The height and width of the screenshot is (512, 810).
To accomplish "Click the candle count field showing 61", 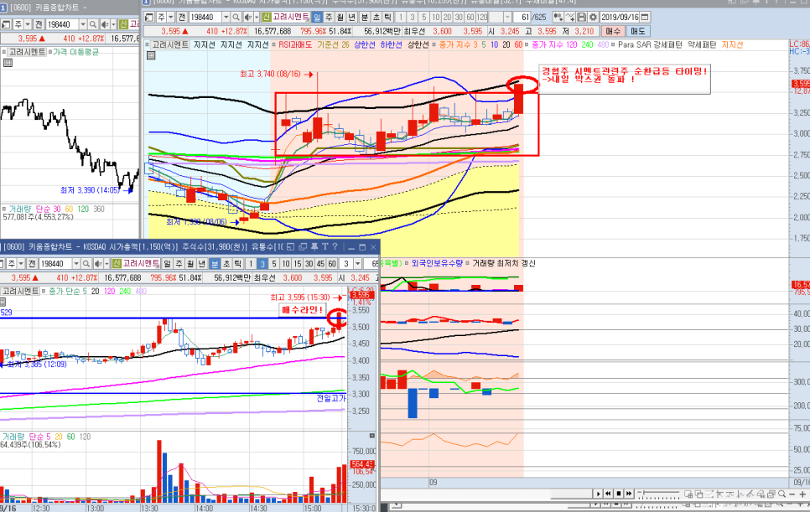I will tap(522, 17).
